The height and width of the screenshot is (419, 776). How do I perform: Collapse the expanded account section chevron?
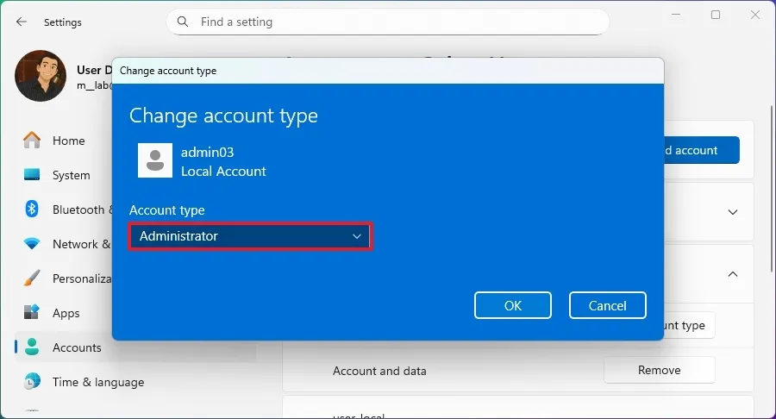click(733, 274)
